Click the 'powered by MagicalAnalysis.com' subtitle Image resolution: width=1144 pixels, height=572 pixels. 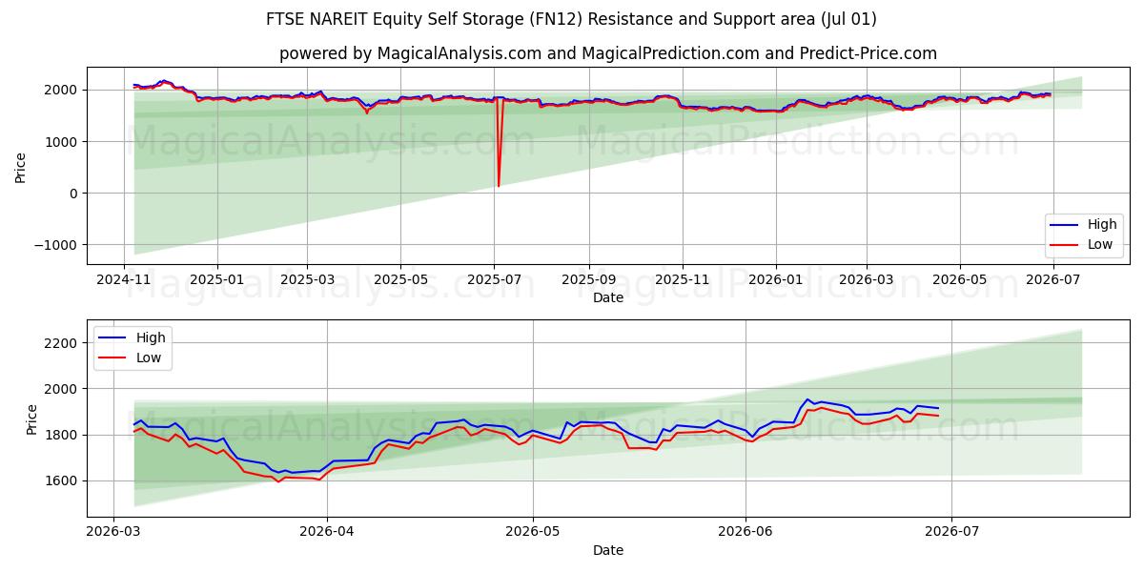tap(608, 53)
